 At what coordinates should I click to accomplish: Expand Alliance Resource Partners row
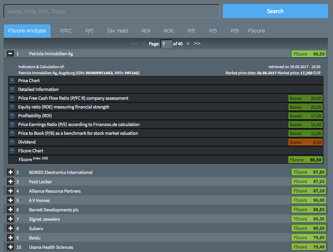tap(10, 191)
